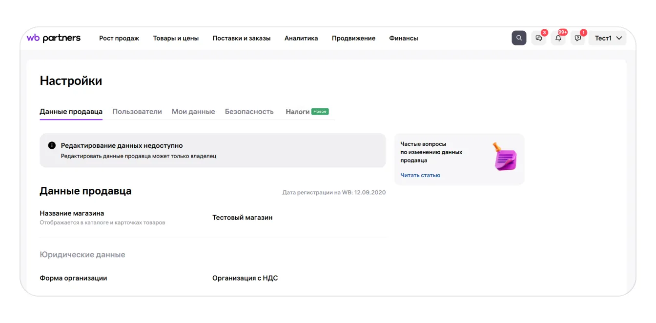The height and width of the screenshot is (323, 656).
Task: Click the question bubble icon with 1 badge
Action: pos(578,38)
